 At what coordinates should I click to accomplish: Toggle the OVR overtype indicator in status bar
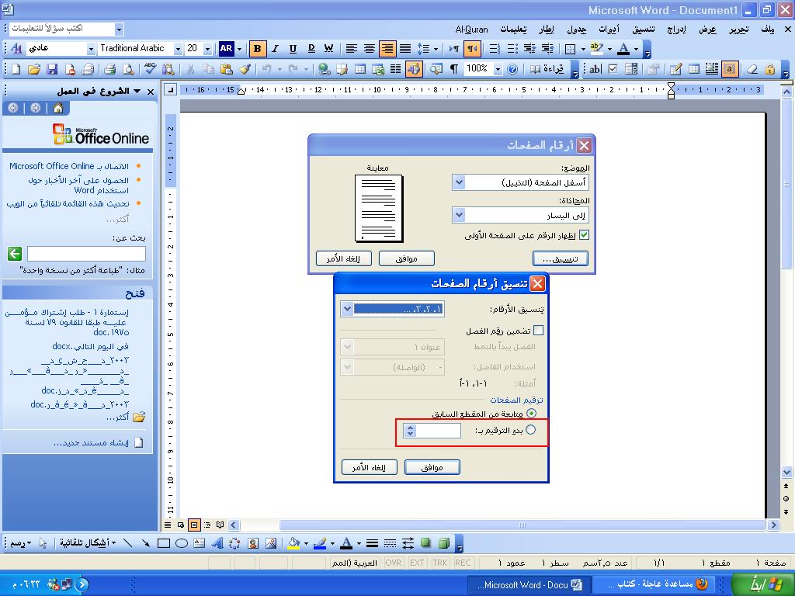(x=394, y=563)
